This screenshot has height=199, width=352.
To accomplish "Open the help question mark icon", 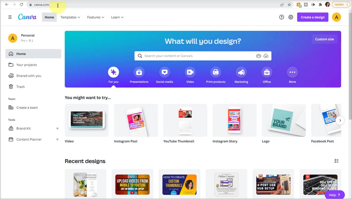I will click(281, 17).
